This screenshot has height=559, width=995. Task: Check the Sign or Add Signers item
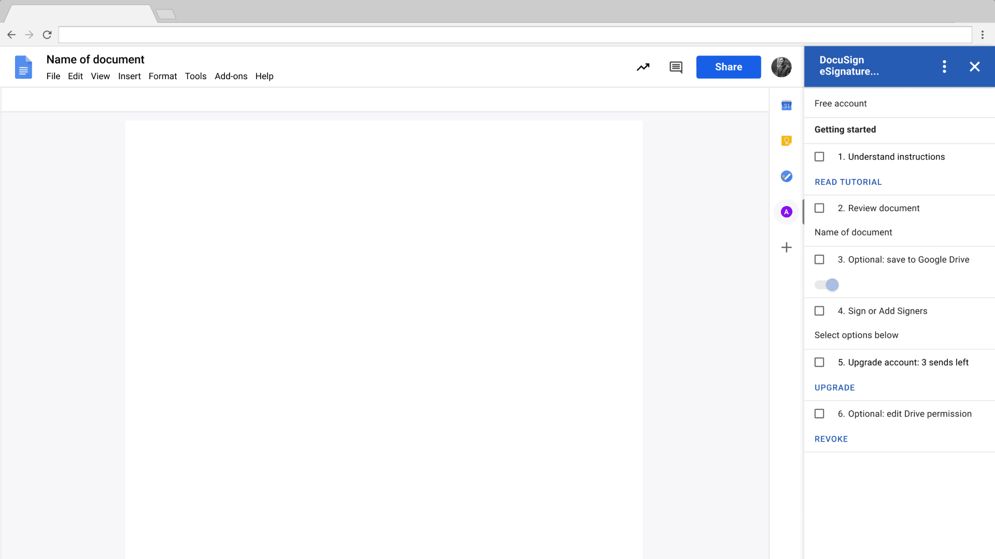click(x=819, y=311)
